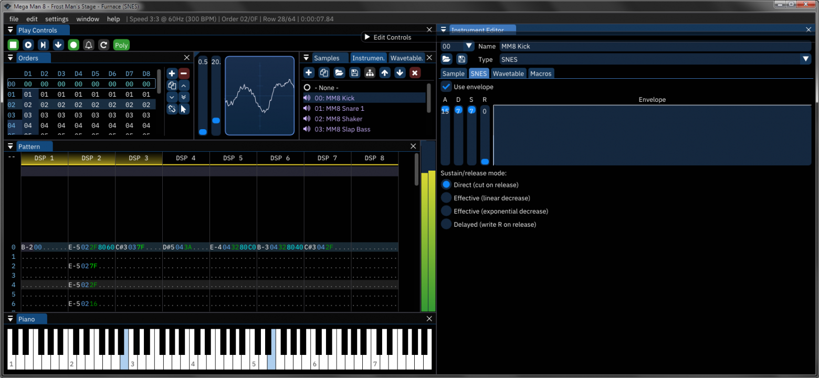Select Effective (linear decrease) mode
This screenshot has width=819, height=378.
(x=446, y=198)
